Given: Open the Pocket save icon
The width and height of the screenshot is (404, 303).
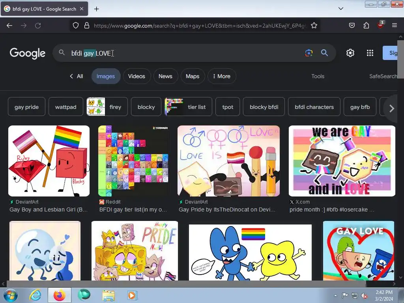Looking at the screenshot, I should 352,25.
